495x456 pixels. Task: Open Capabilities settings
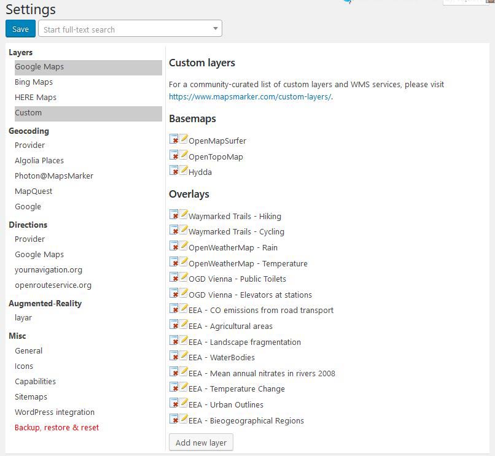(x=36, y=382)
